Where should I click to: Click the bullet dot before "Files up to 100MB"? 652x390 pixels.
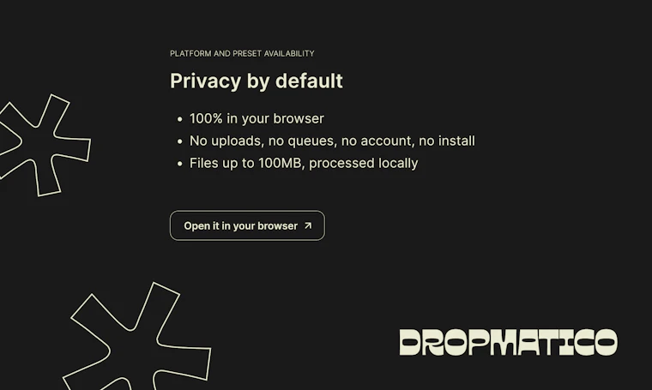point(179,164)
